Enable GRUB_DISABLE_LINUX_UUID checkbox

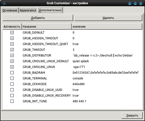(x=12, y=90)
